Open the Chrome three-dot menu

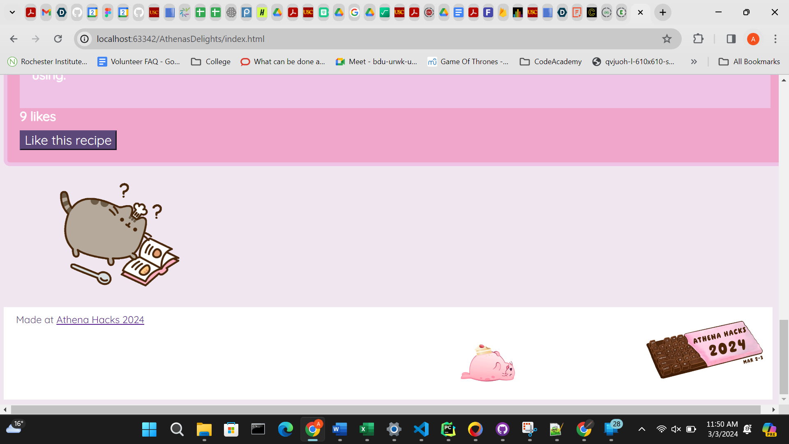pyautogui.click(x=775, y=39)
